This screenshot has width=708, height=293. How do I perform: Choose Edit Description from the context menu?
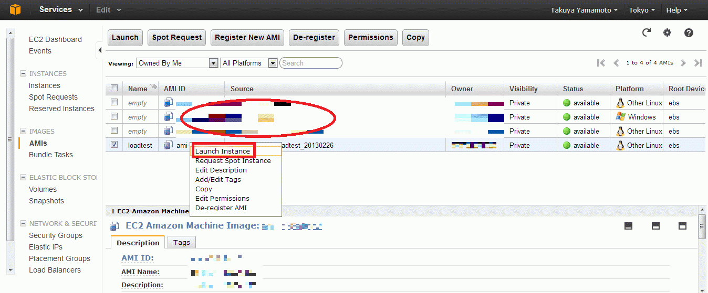point(221,170)
